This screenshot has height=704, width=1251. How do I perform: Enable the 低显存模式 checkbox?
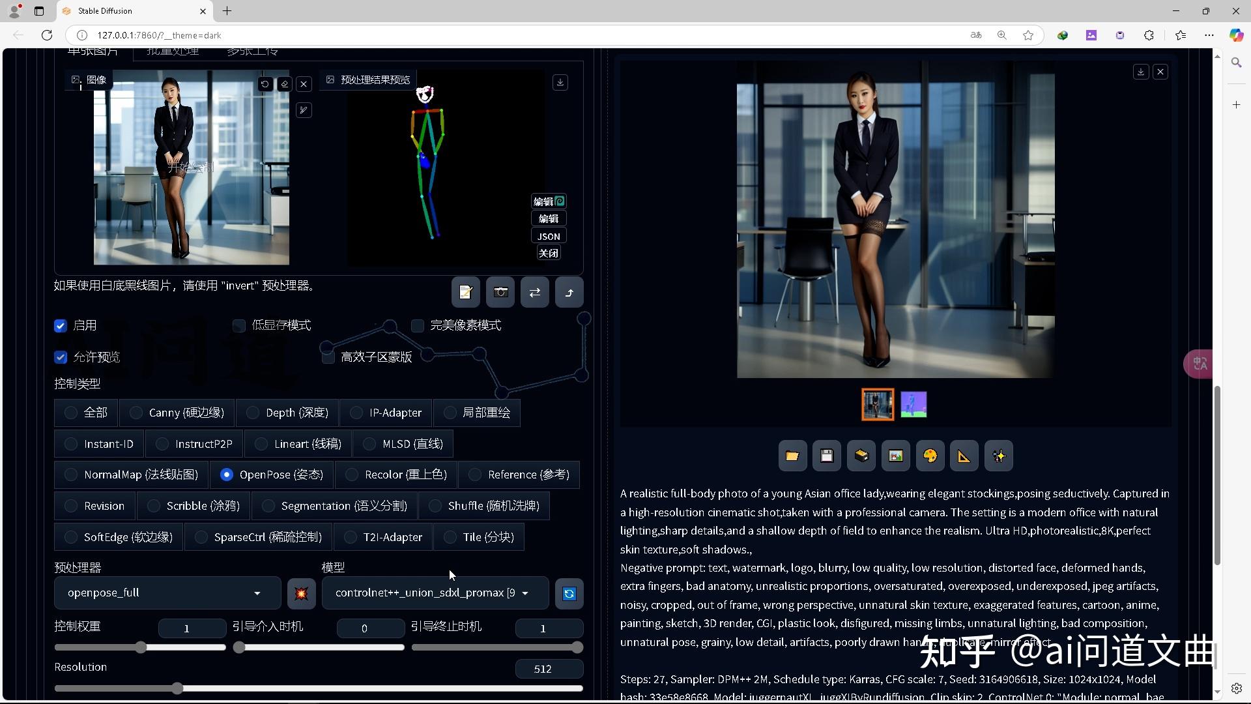[x=239, y=325]
